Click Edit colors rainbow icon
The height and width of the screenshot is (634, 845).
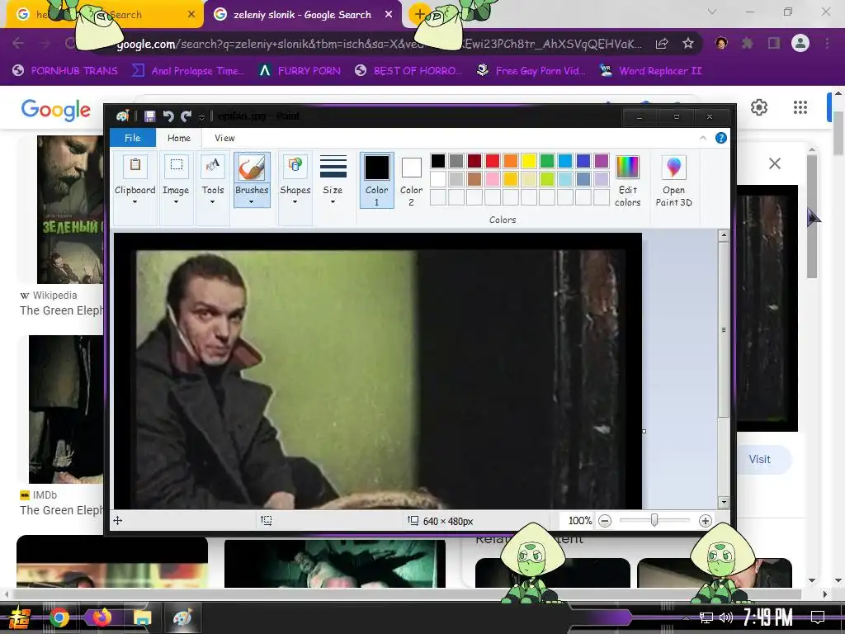(x=627, y=167)
